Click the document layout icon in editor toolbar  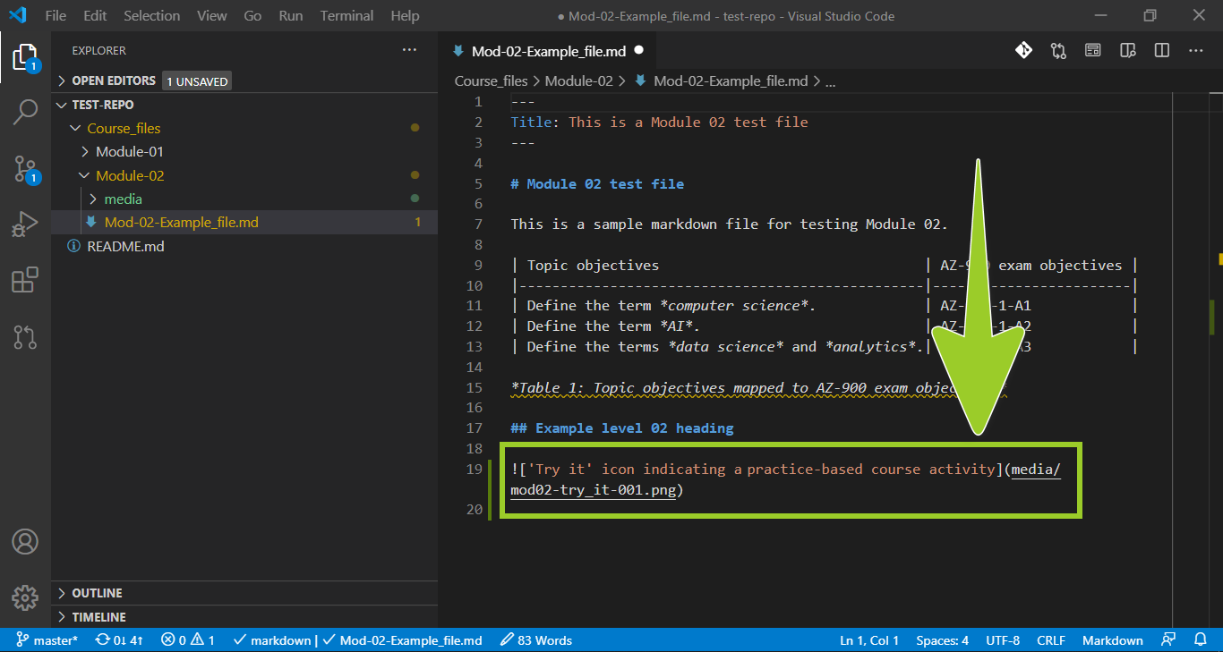pyautogui.click(x=1093, y=51)
